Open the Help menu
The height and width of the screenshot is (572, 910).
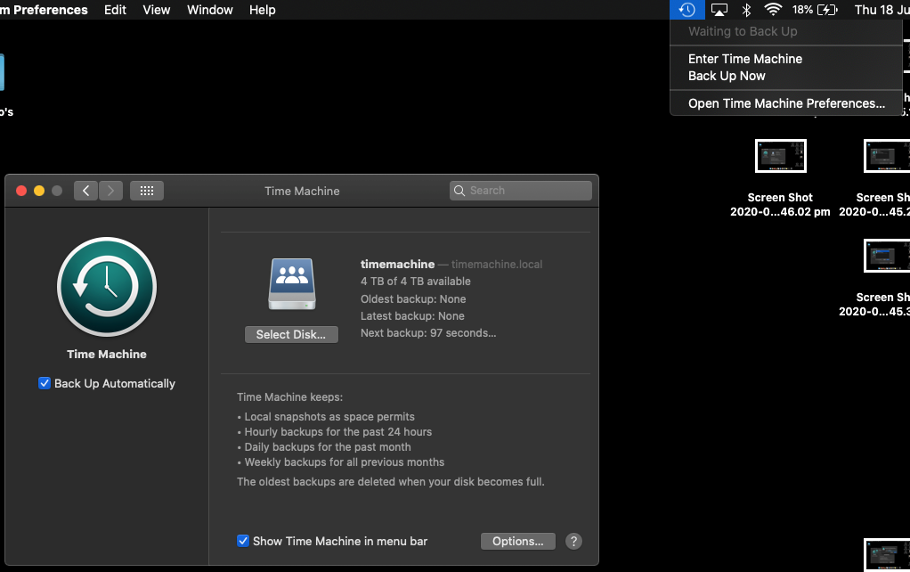263,10
